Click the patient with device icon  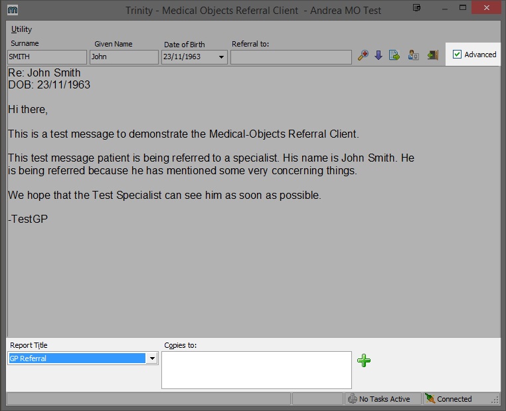coord(414,55)
